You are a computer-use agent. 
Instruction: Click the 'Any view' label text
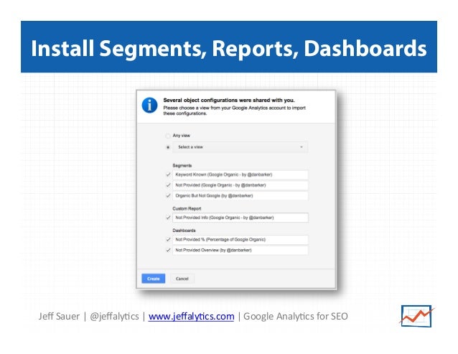(x=181, y=136)
